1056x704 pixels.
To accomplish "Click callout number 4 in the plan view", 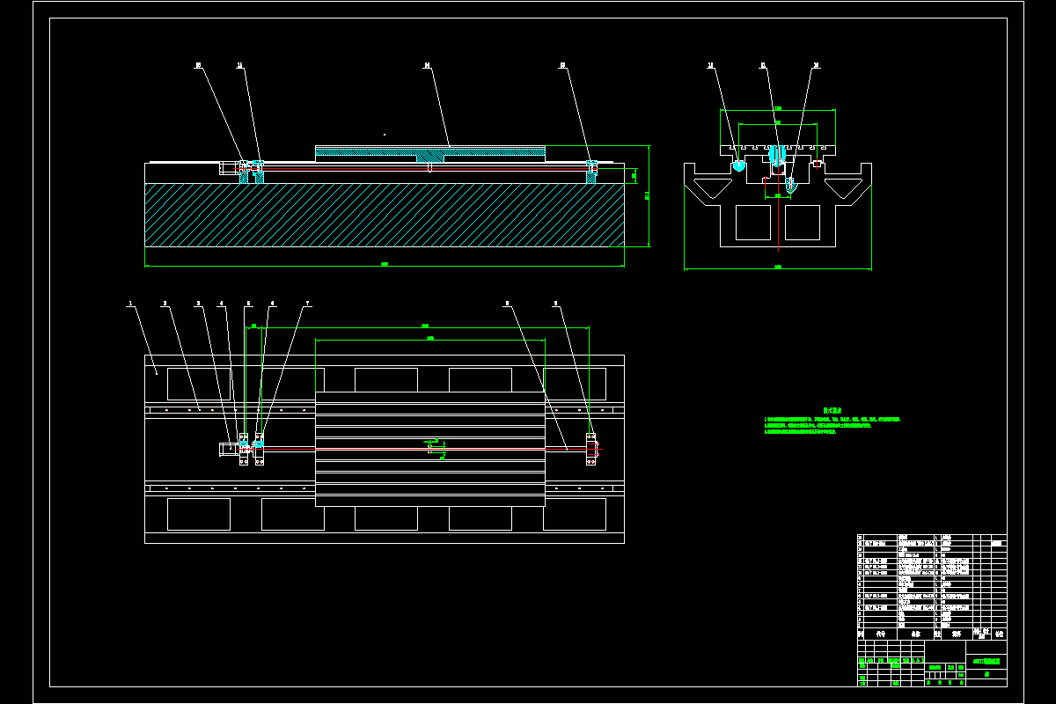I will 222,304.
